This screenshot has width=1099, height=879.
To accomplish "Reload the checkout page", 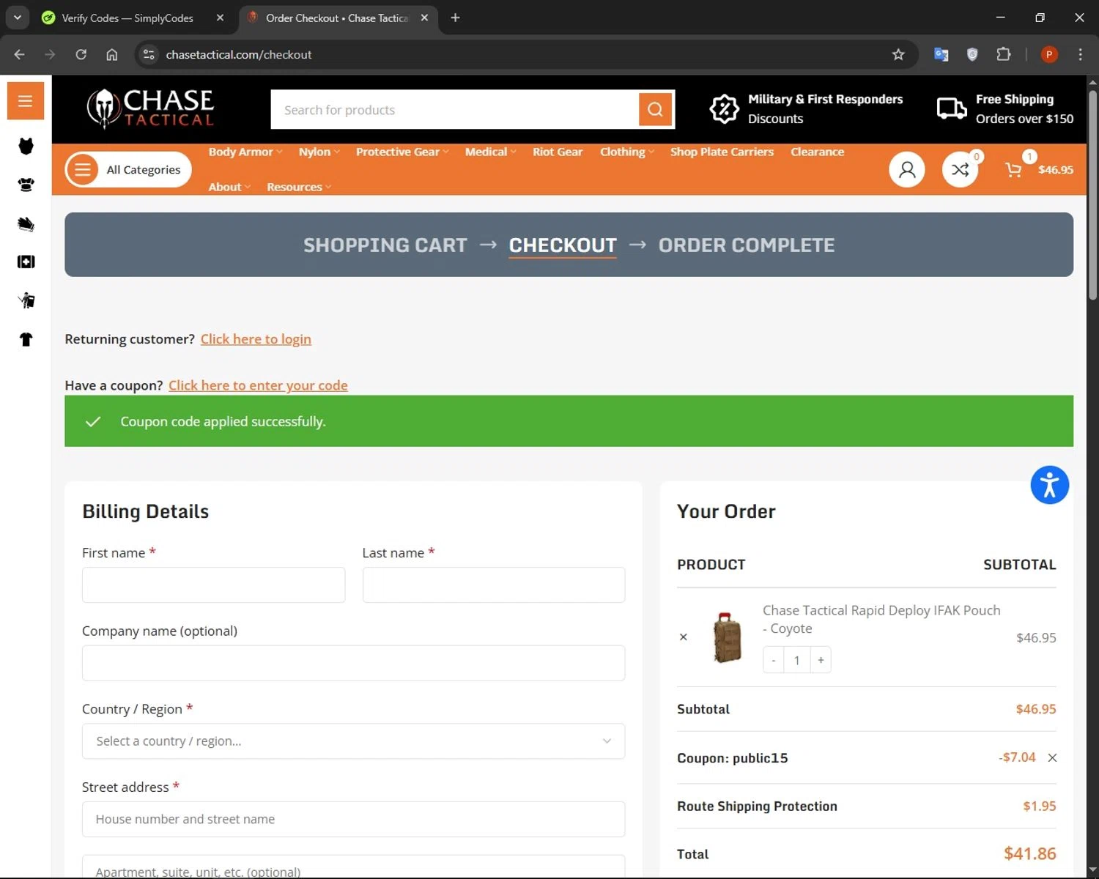I will click(x=81, y=54).
